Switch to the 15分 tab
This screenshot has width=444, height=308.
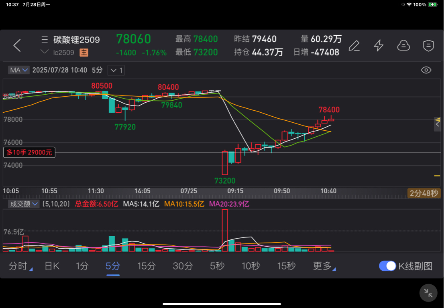[x=147, y=266]
